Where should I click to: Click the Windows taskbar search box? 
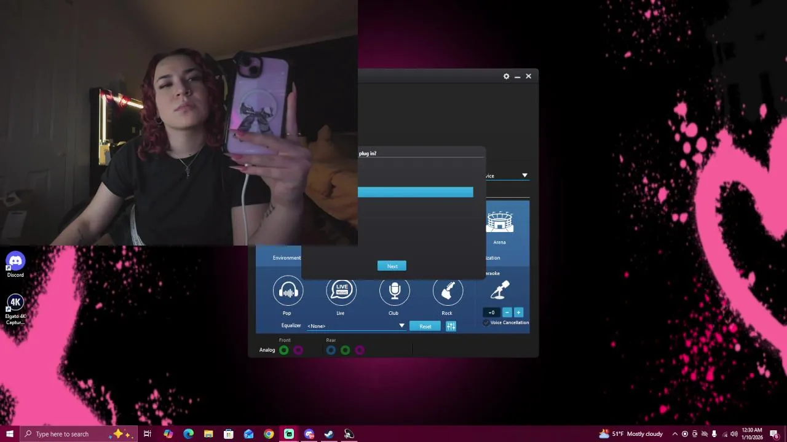tap(79, 434)
